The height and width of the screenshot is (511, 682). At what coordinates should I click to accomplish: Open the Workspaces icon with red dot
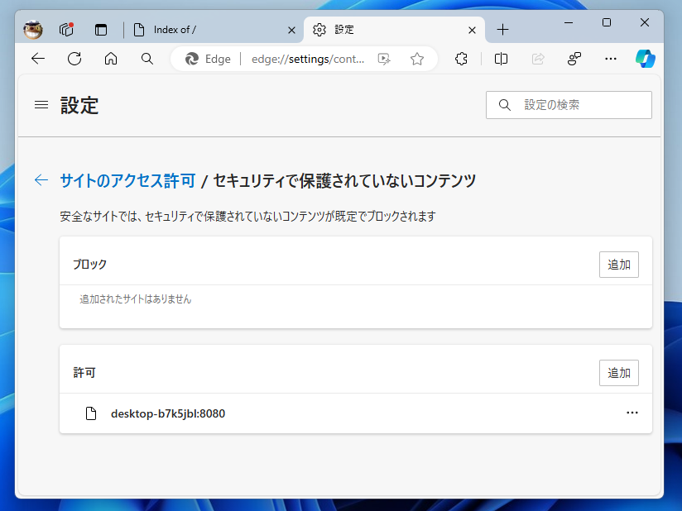pyautogui.click(x=65, y=29)
